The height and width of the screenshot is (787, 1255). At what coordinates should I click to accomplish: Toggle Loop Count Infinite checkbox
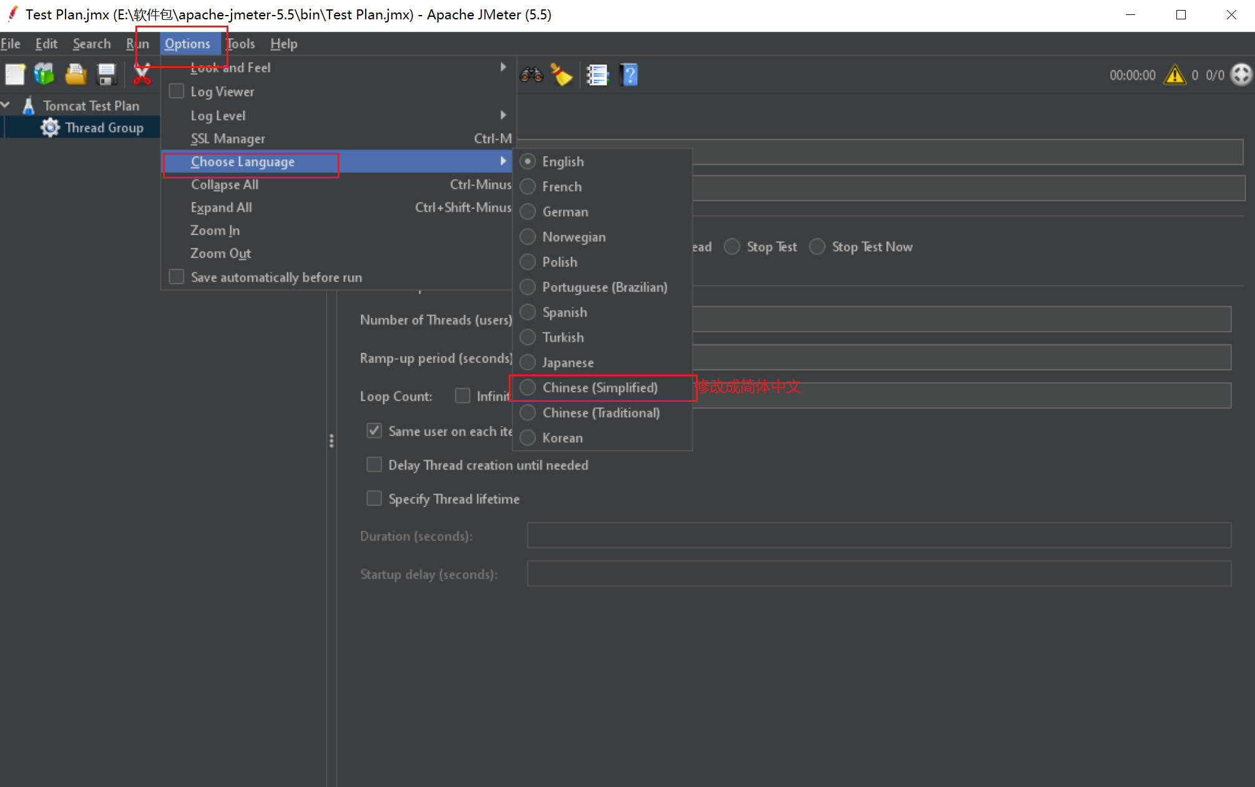click(x=462, y=396)
